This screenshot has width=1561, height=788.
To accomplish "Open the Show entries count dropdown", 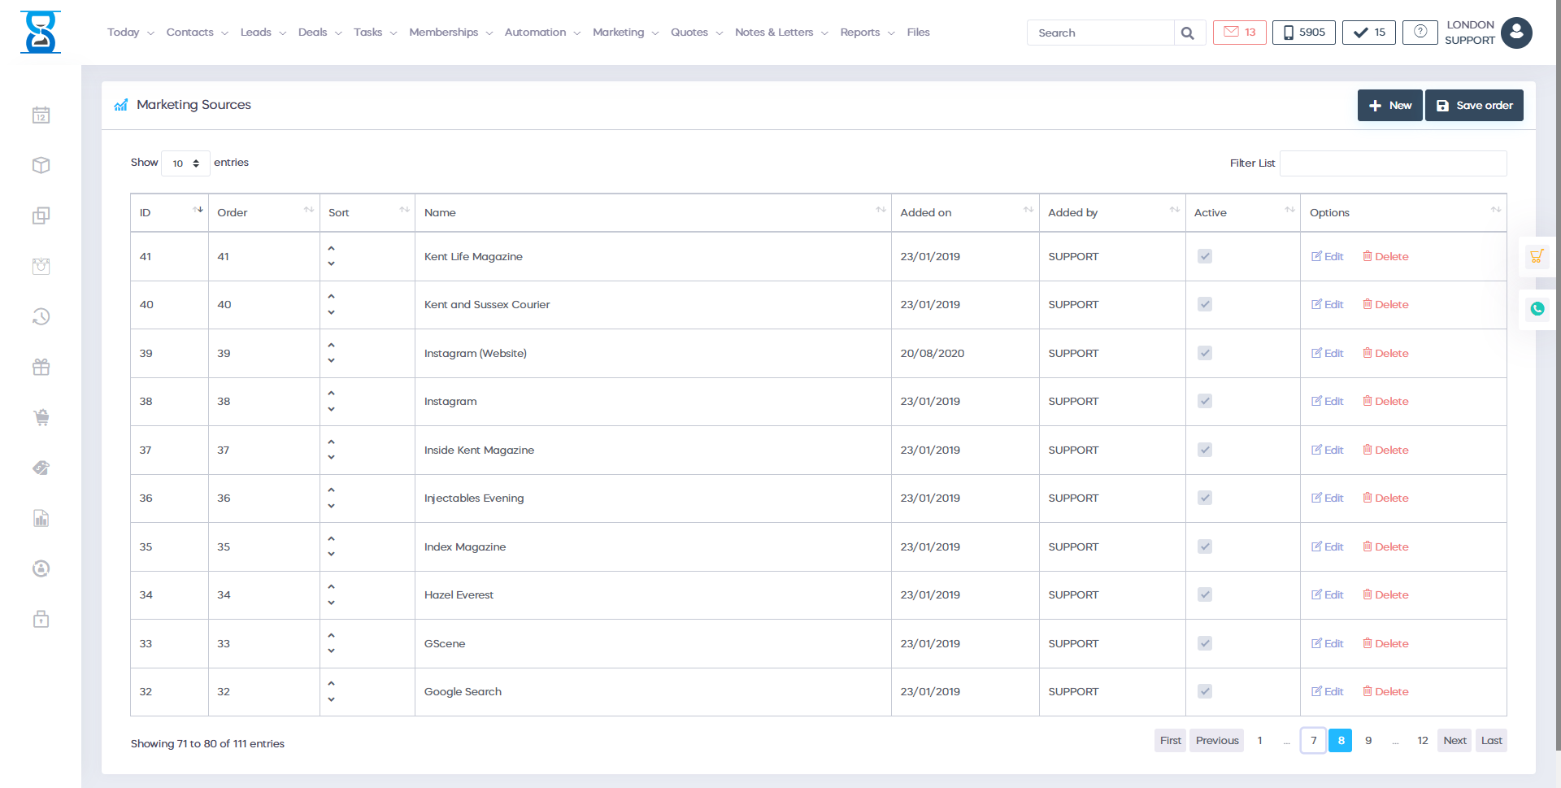I will [185, 163].
